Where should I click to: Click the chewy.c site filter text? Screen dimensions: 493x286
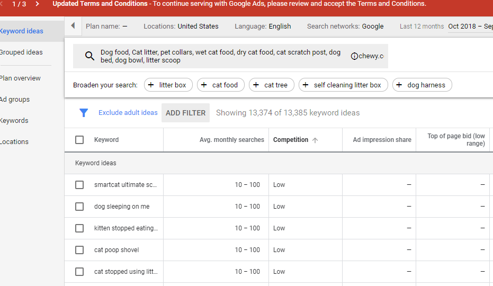(371, 56)
